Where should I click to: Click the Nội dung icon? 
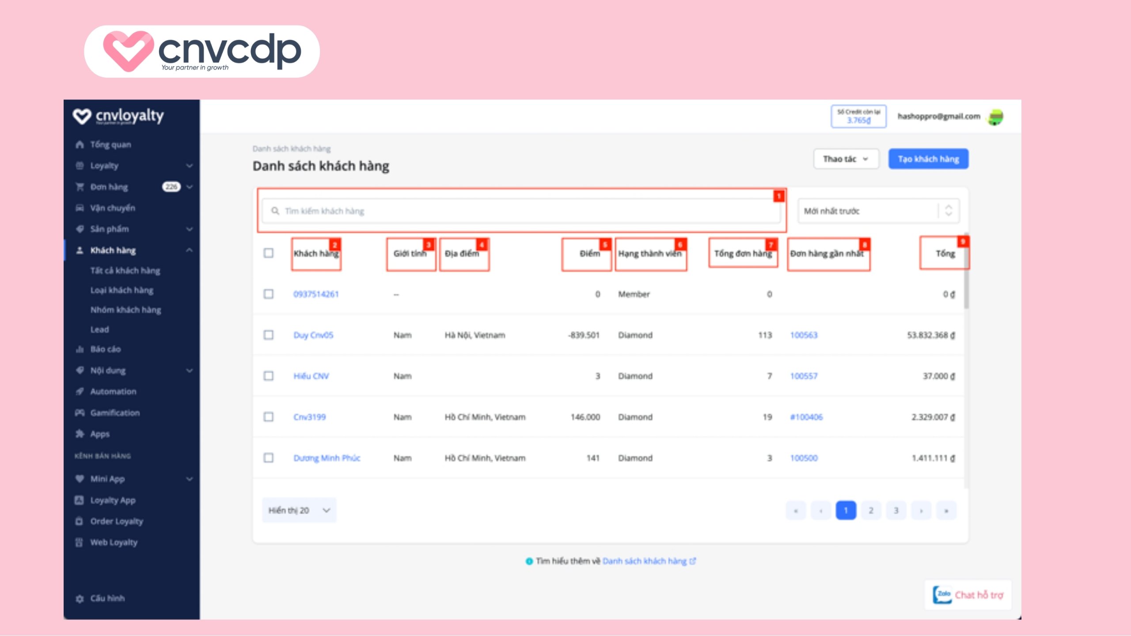coord(80,371)
